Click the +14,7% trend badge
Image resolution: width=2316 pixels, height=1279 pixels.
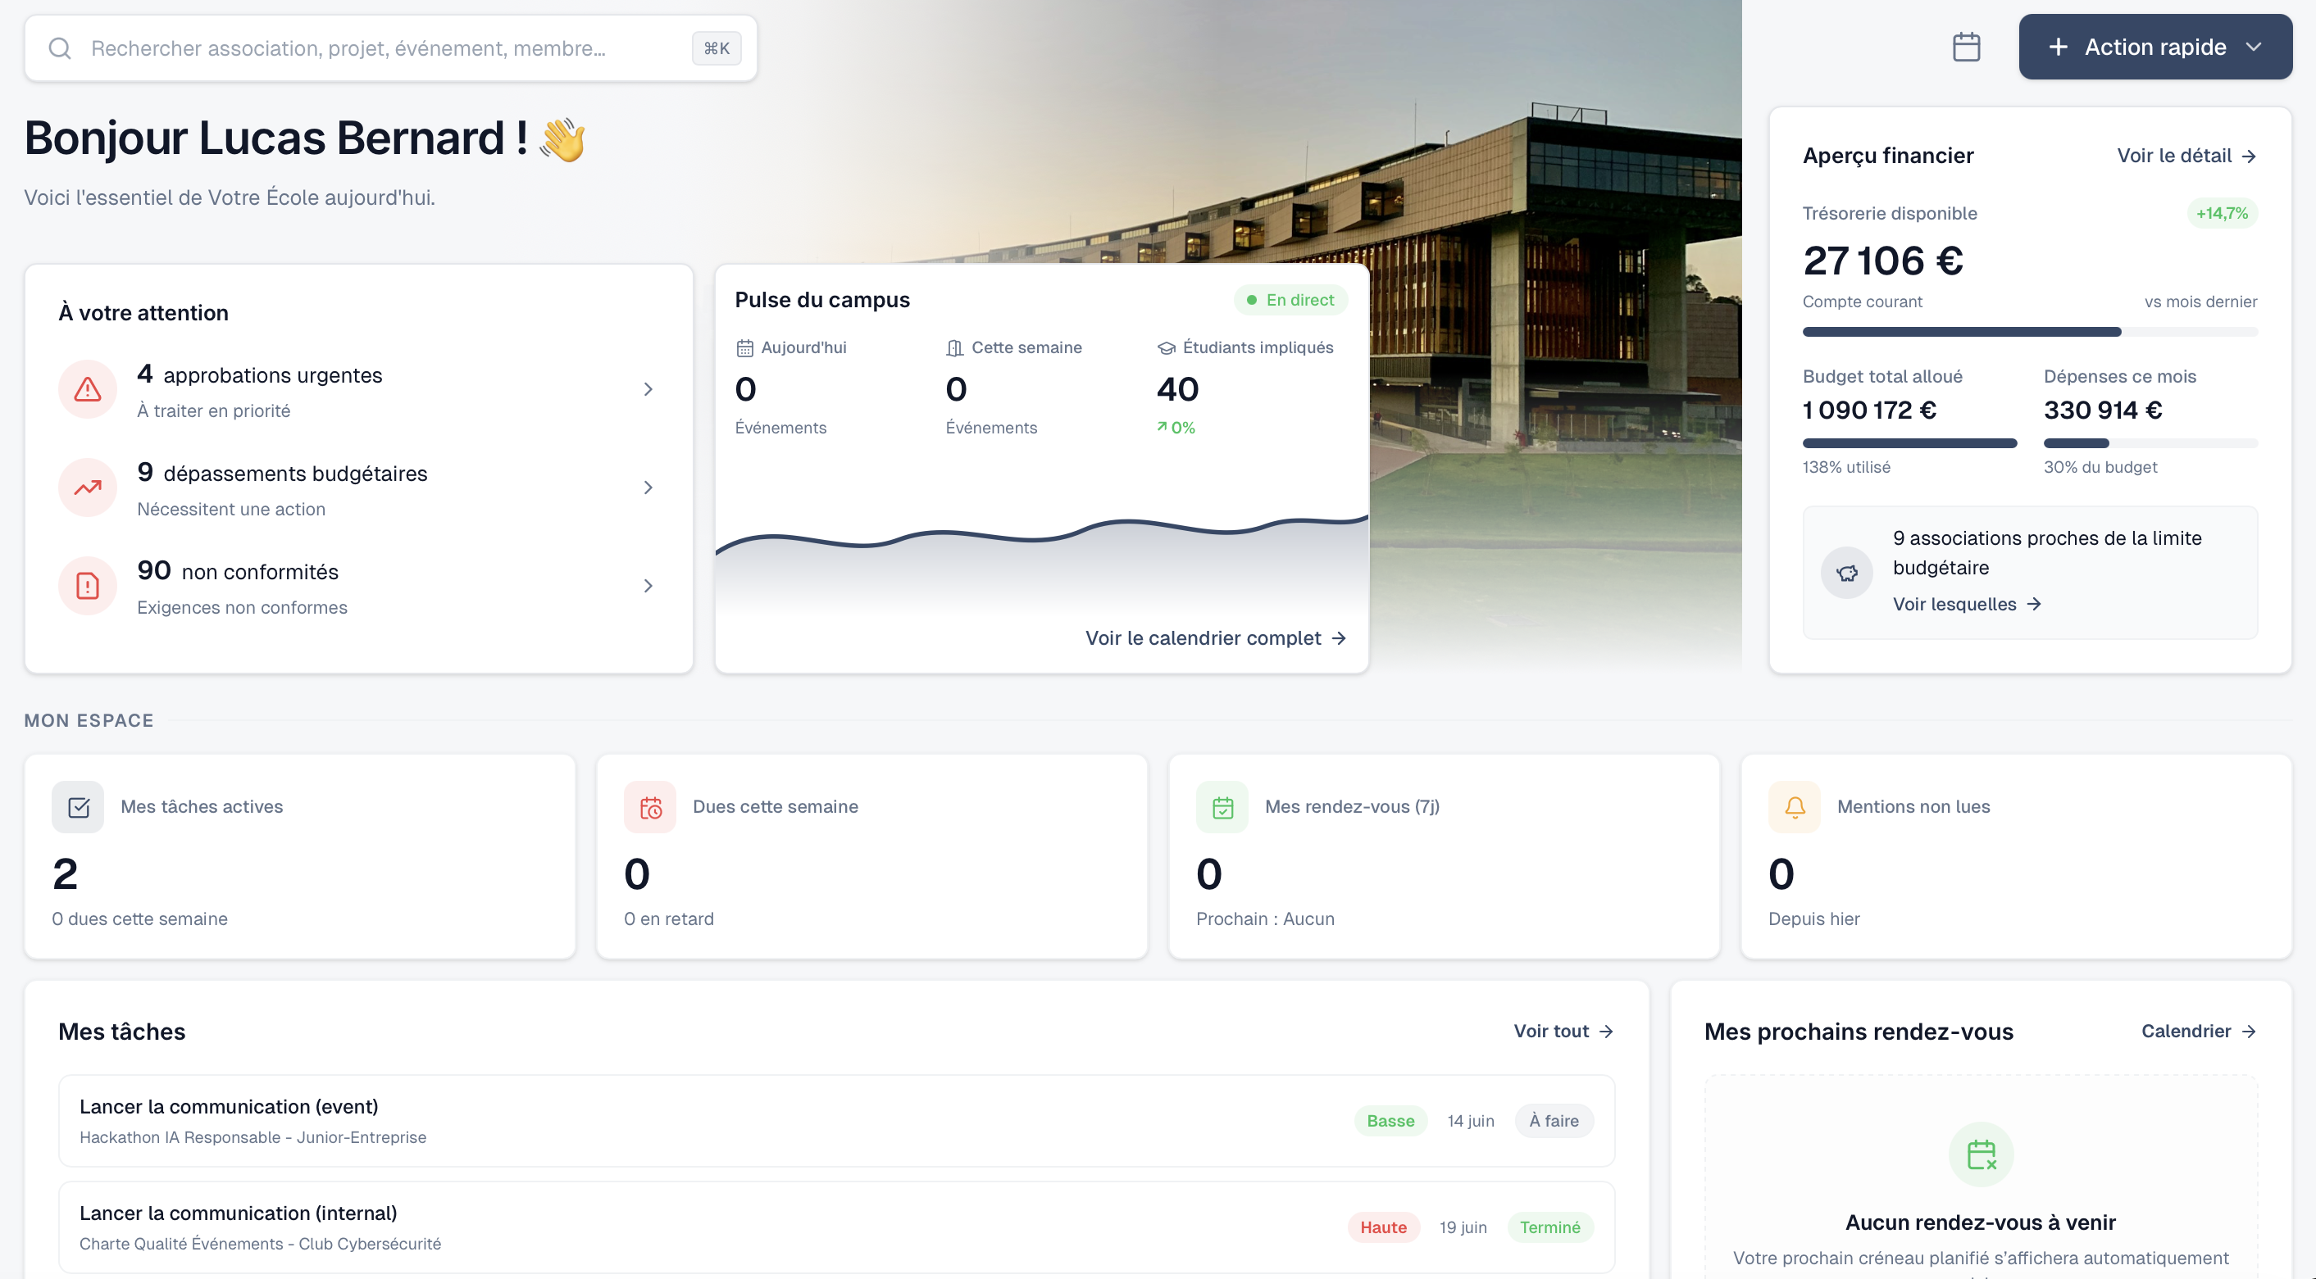tap(2222, 213)
